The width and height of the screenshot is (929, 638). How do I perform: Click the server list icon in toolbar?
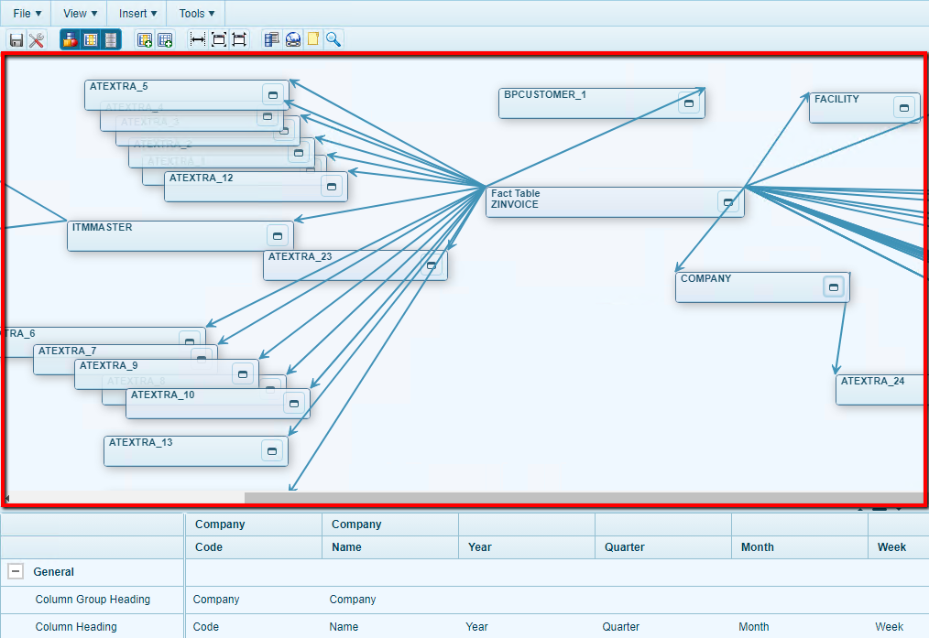click(271, 39)
